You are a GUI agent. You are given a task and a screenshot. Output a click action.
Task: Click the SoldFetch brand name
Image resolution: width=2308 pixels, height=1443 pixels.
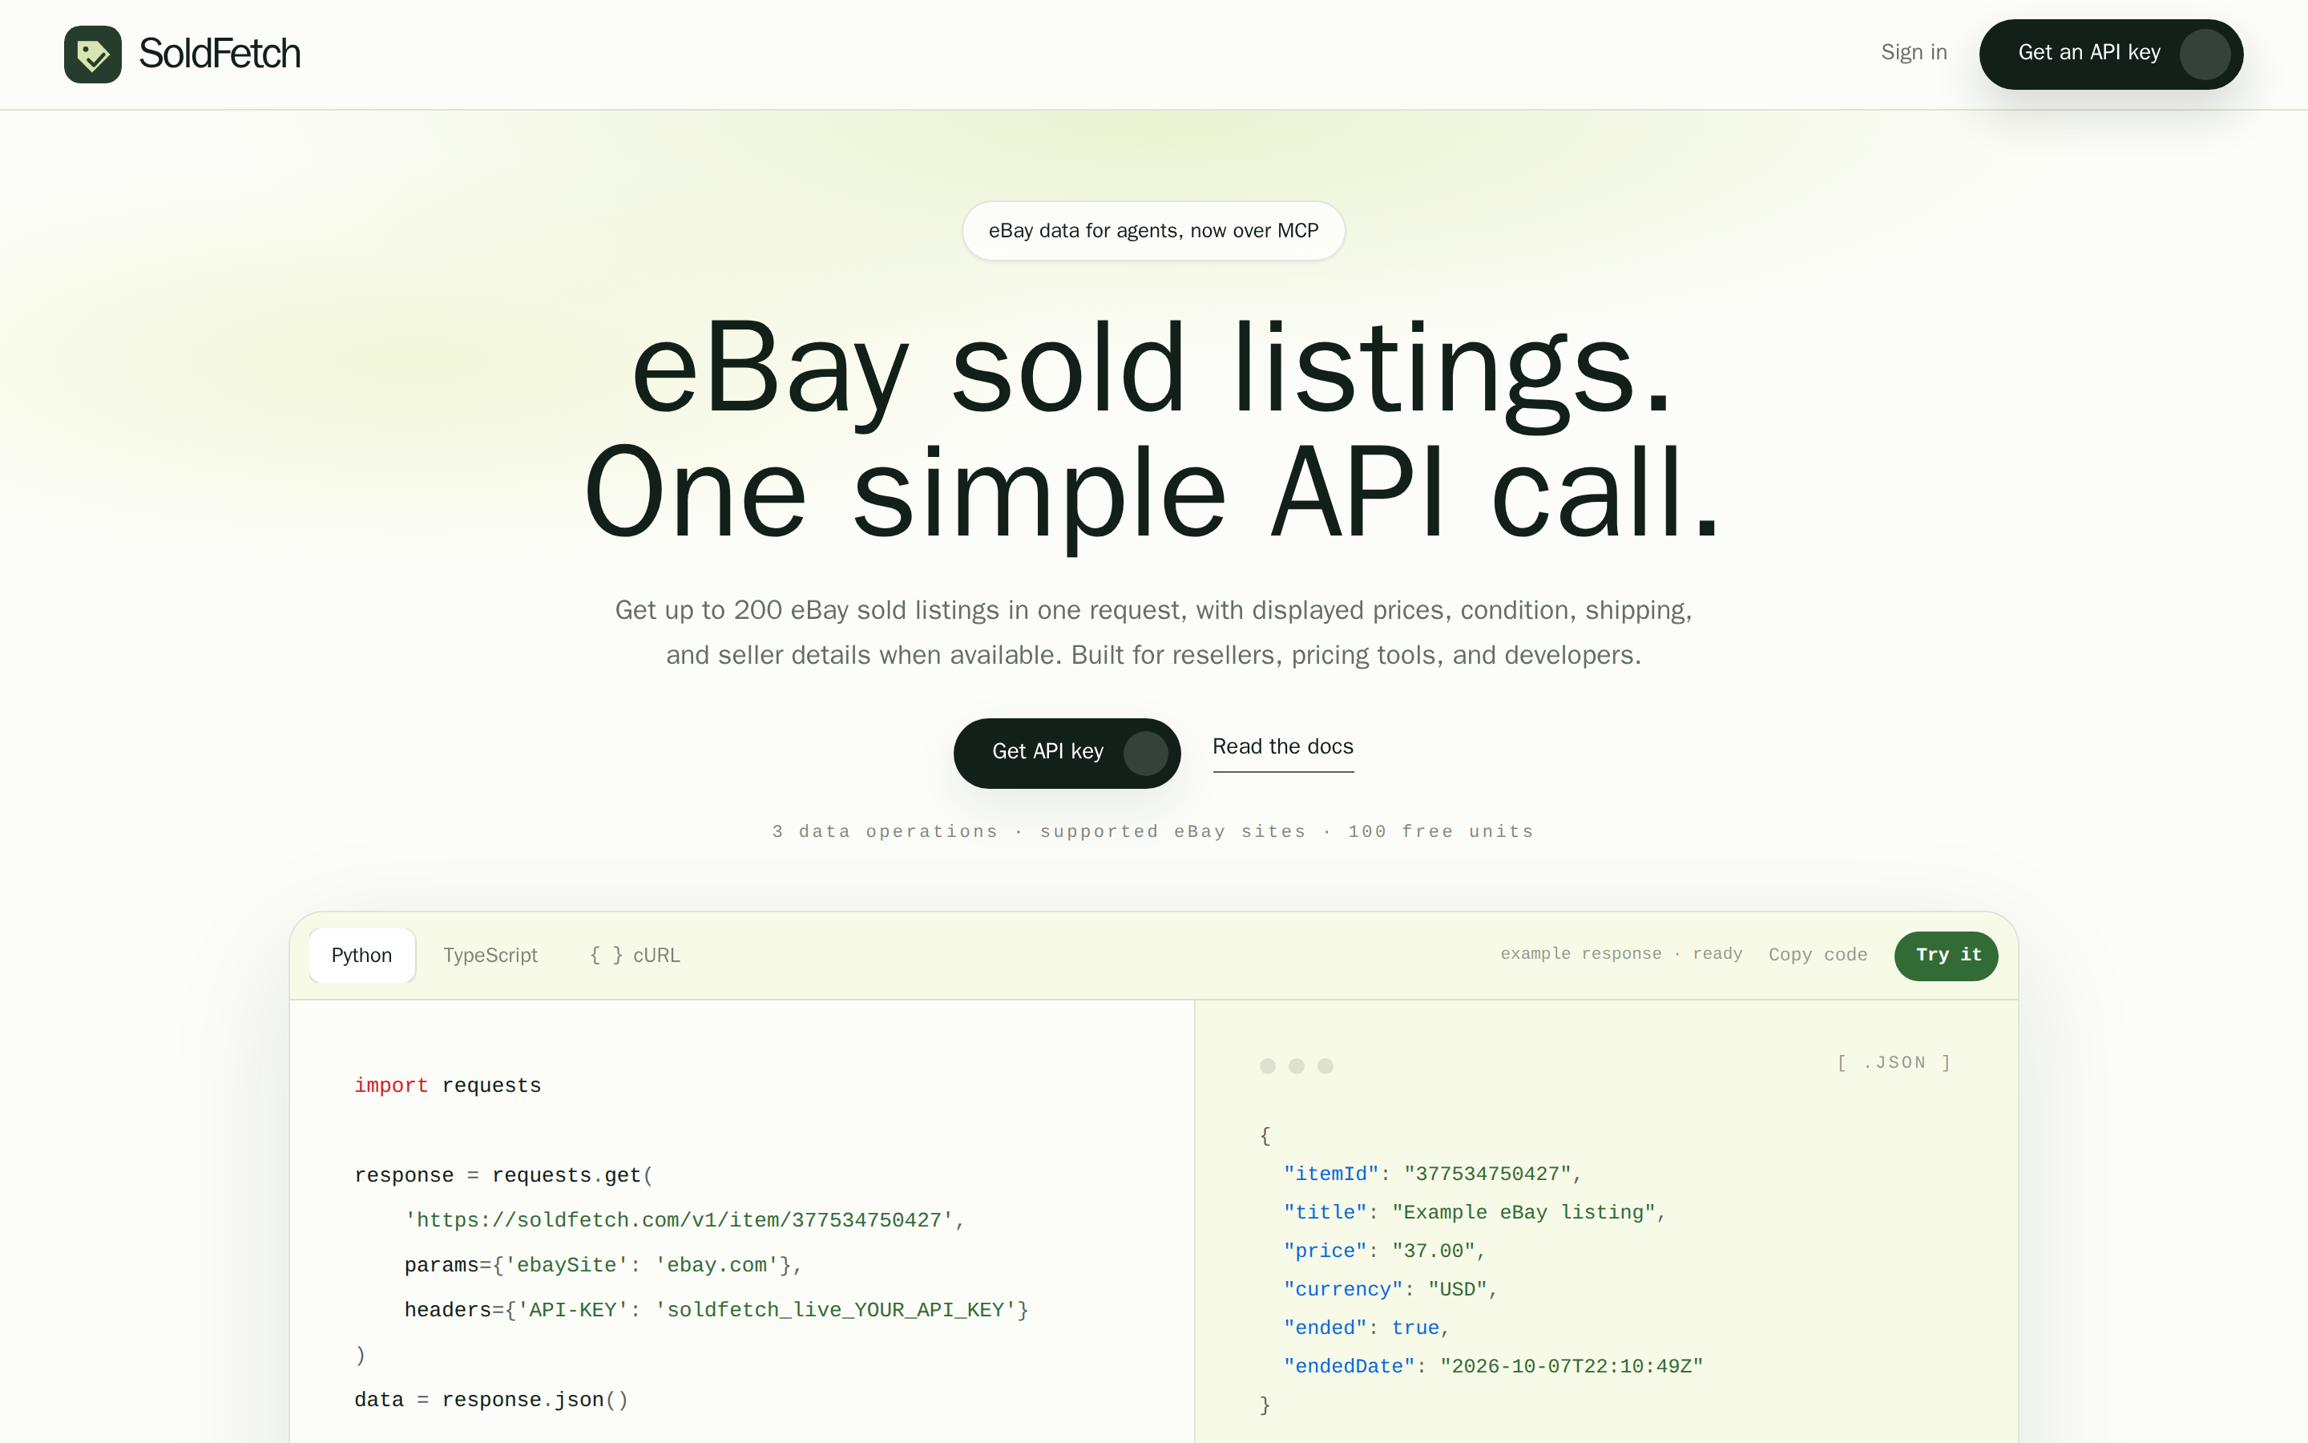coord(220,54)
